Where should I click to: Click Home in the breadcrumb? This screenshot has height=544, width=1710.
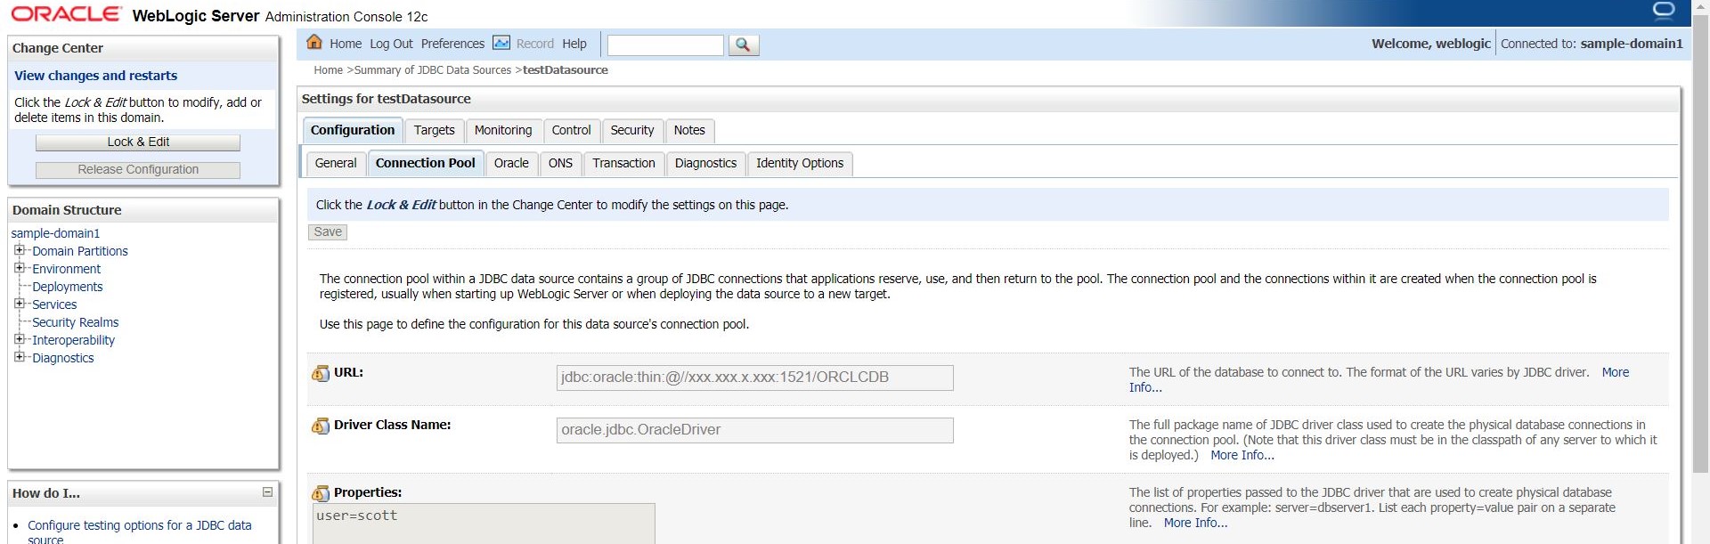click(328, 70)
